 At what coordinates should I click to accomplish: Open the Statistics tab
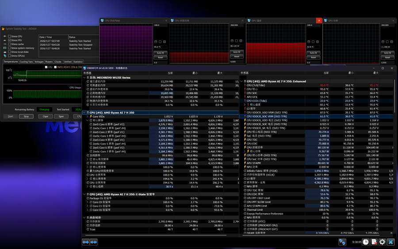78,61
